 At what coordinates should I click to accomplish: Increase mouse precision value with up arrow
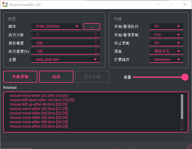pos(96,41)
